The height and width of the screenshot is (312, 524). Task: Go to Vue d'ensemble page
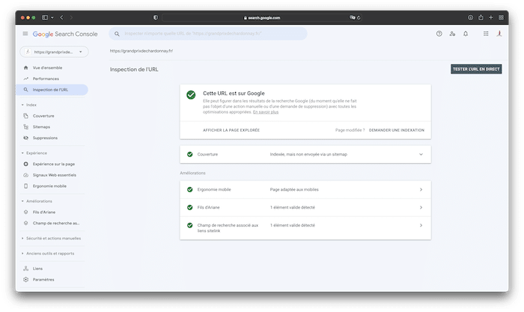[47, 67]
